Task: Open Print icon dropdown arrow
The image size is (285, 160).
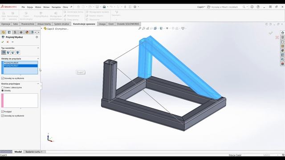Action: (x=108, y=7)
